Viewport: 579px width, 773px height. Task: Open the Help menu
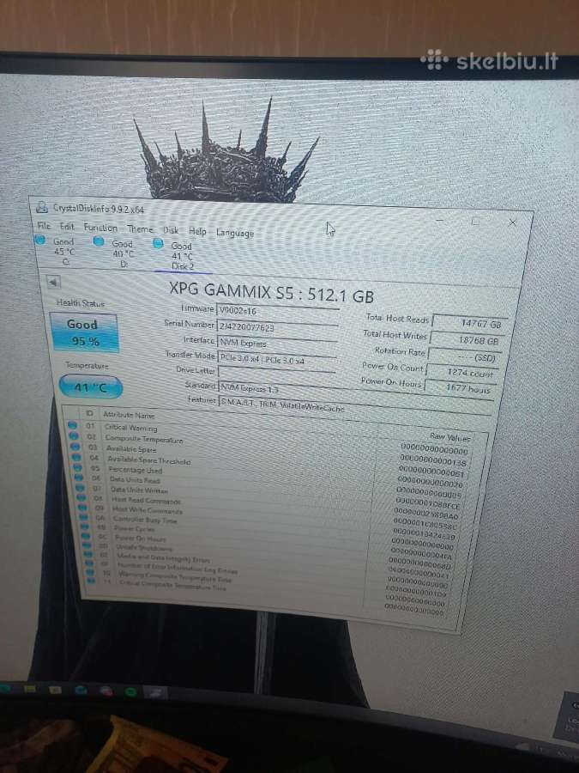pos(197,231)
